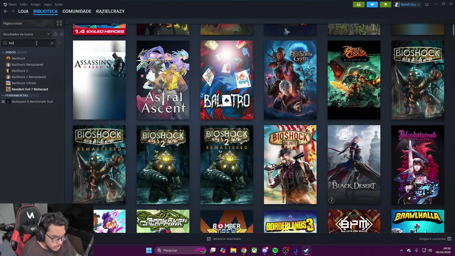Show hidden system tray icons

point(401,250)
